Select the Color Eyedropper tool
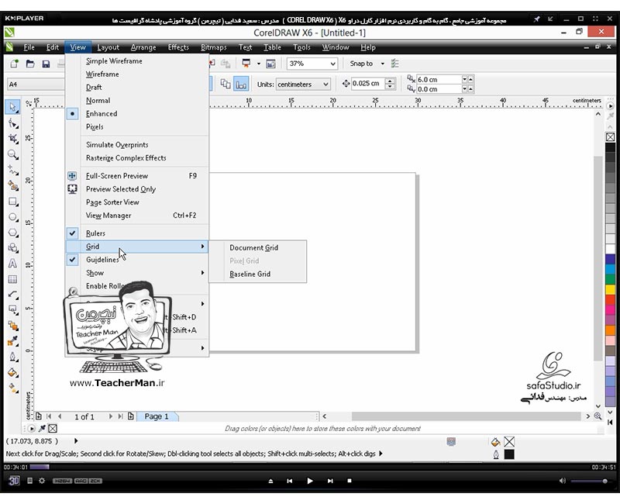This screenshot has width=620, height=504. click(x=12, y=341)
